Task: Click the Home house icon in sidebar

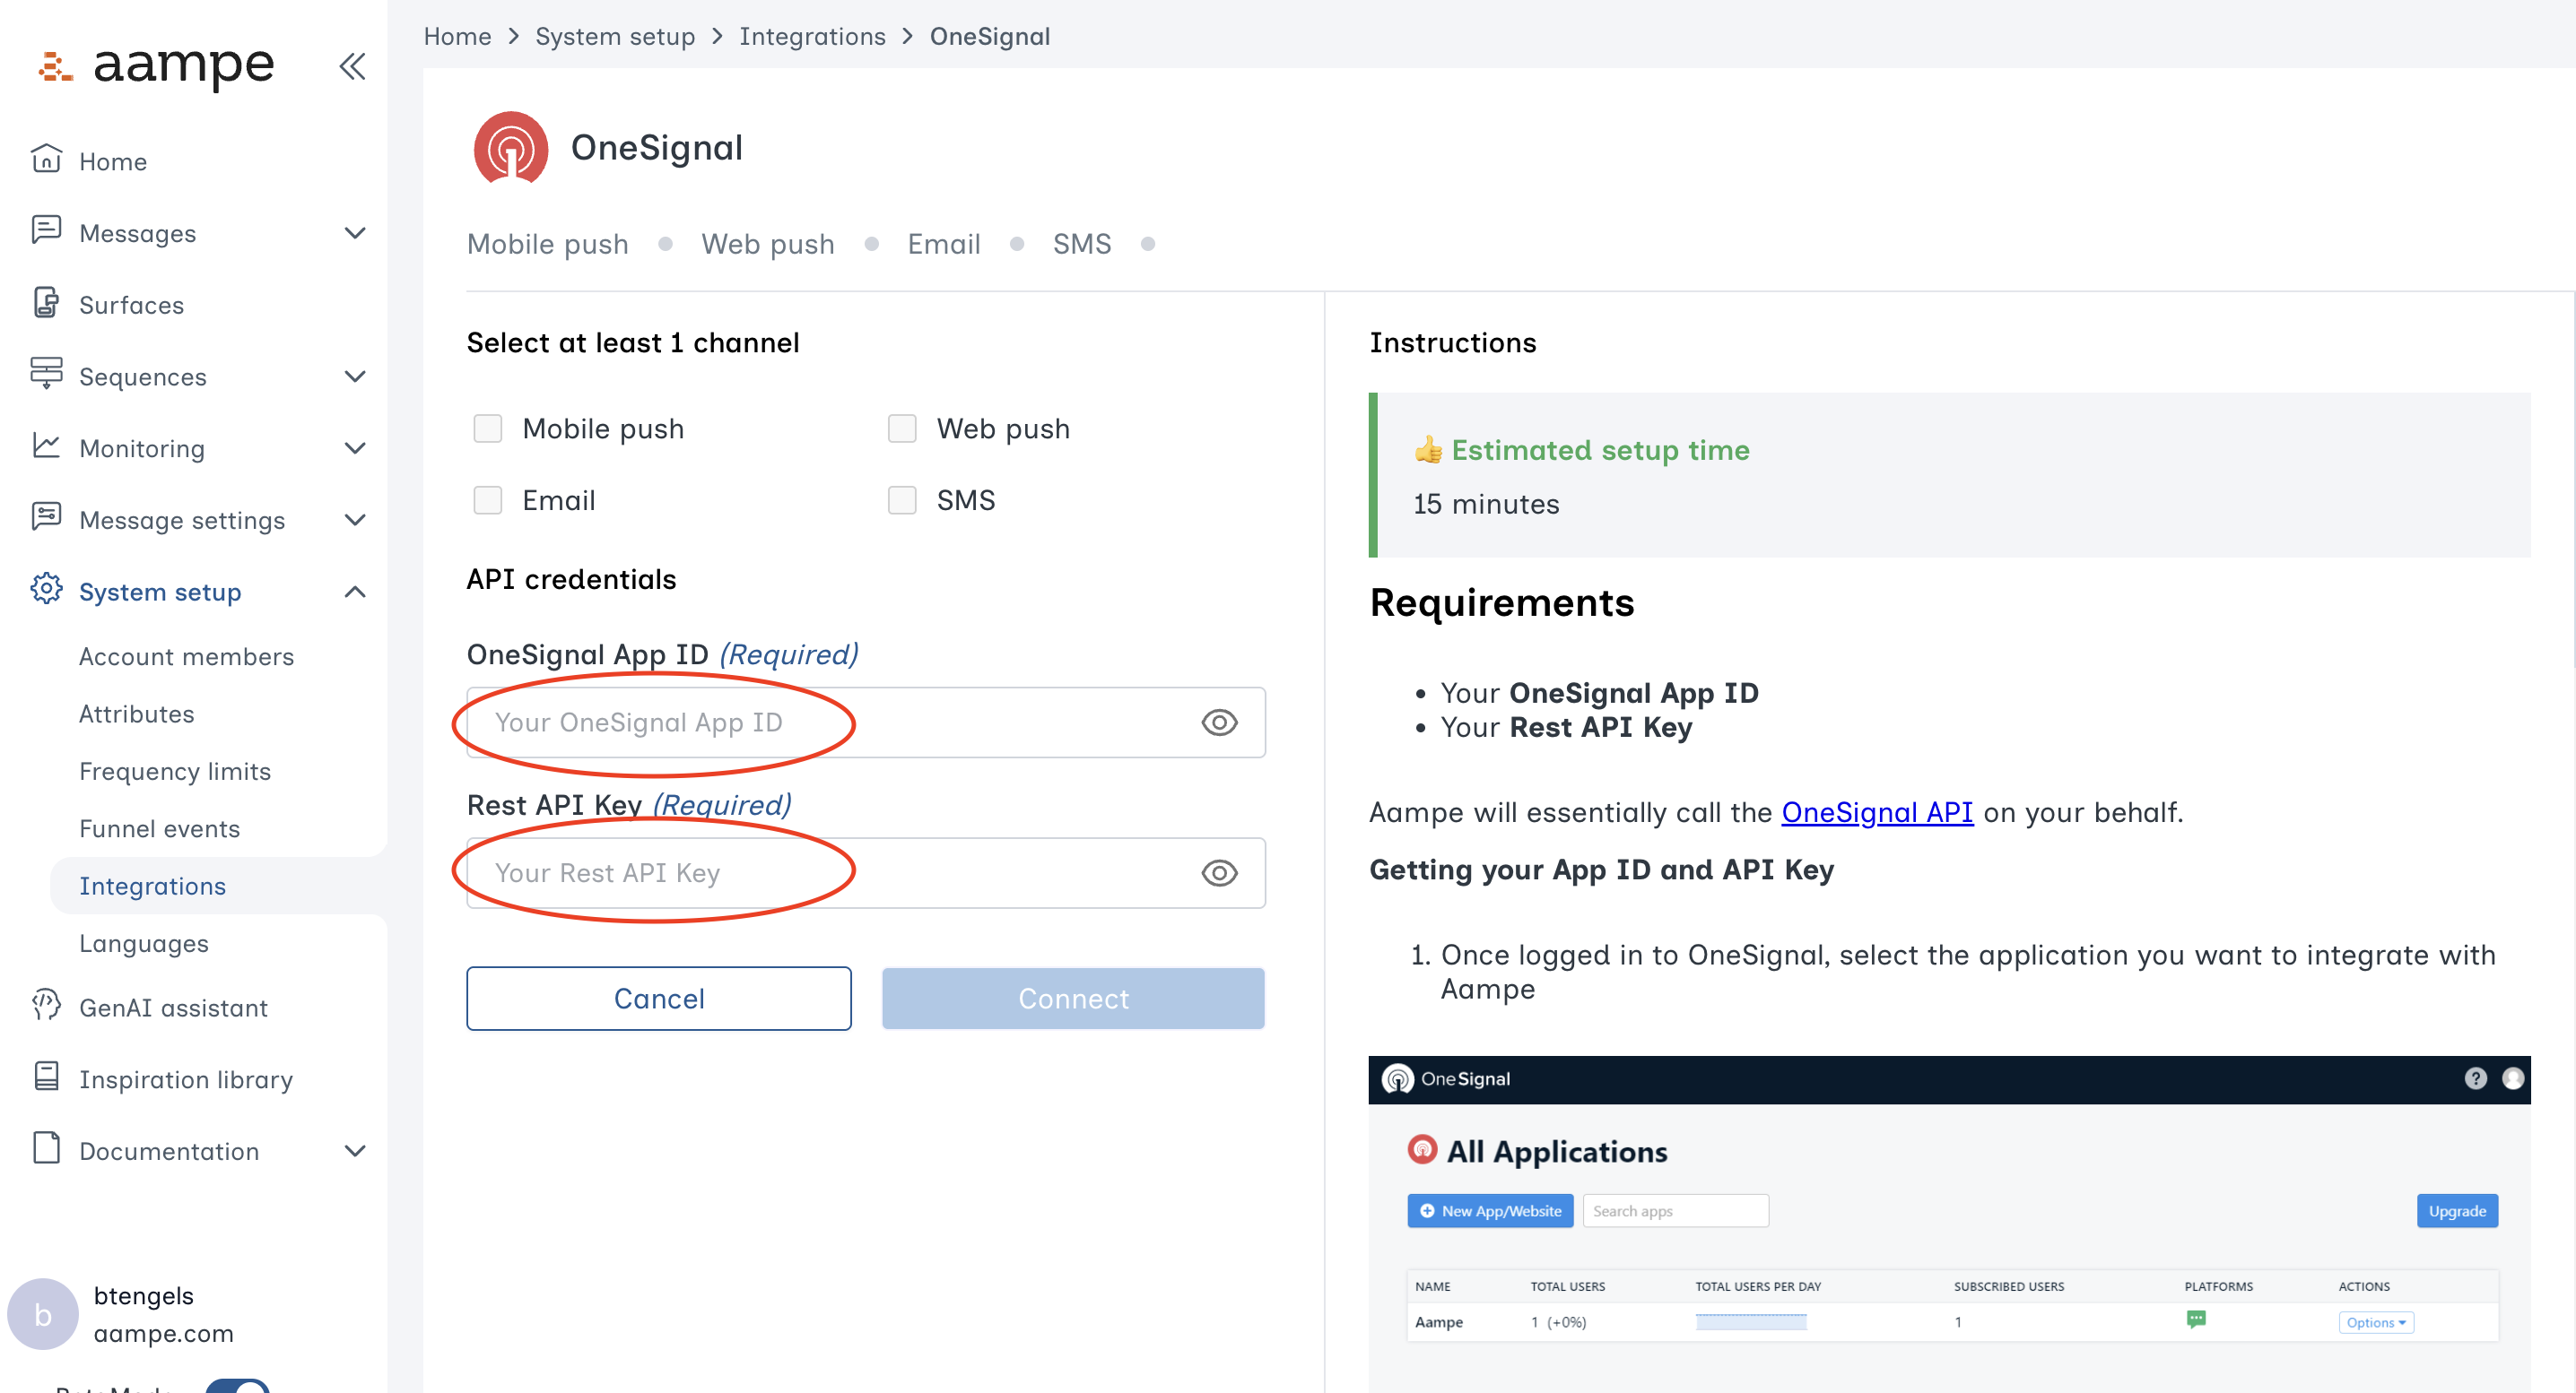Action: (x=46, y=160)
